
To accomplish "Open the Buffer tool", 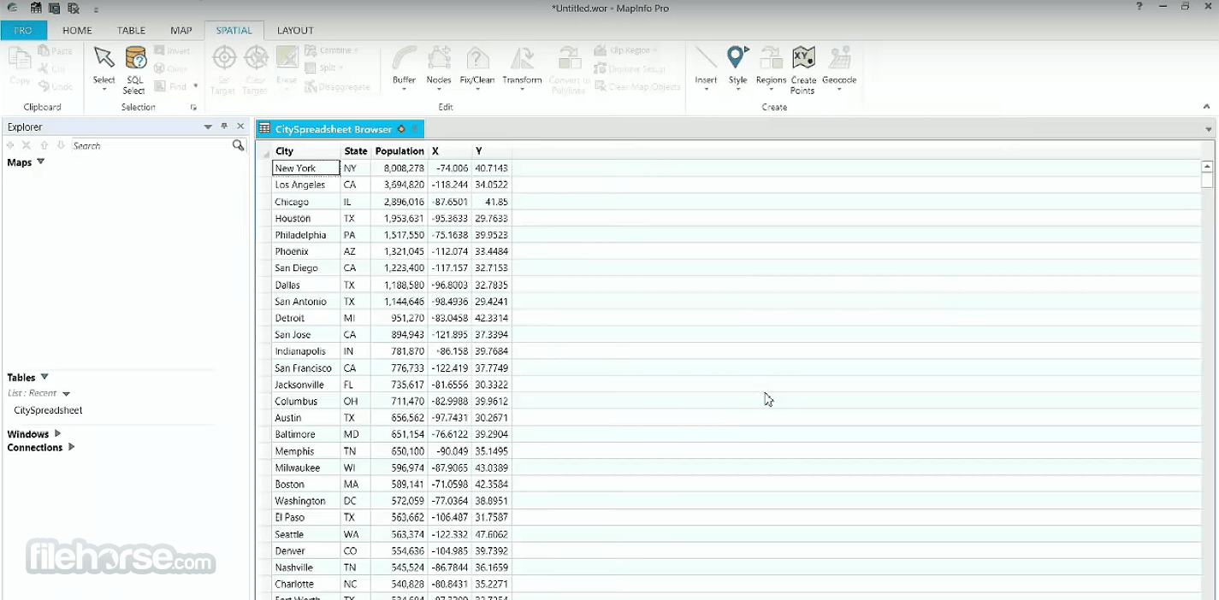I will (x=404, y=67).
